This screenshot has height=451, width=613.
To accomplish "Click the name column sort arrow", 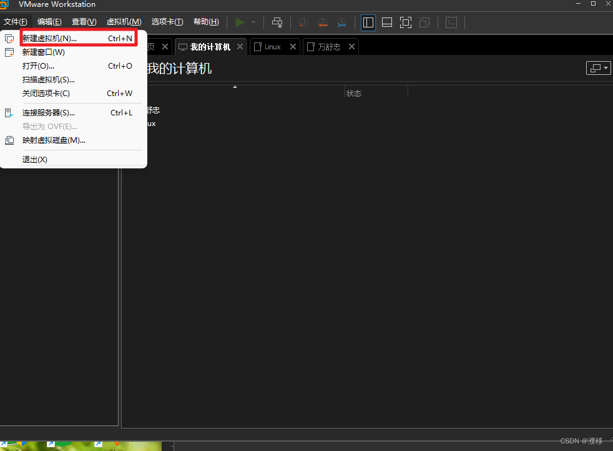I will 235,87.
